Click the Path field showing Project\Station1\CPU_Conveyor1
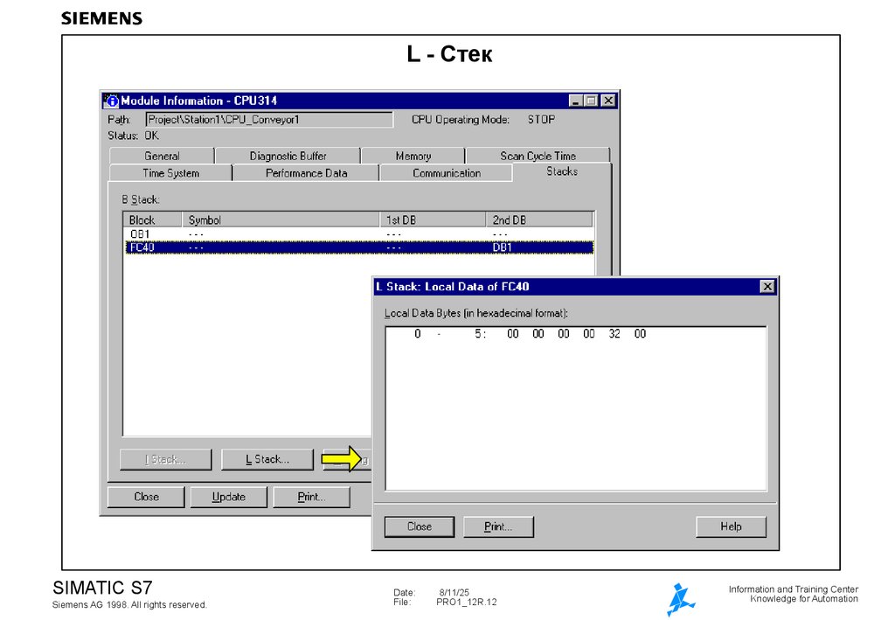Viewport: 895px width, 620px height. coord(269,119)
